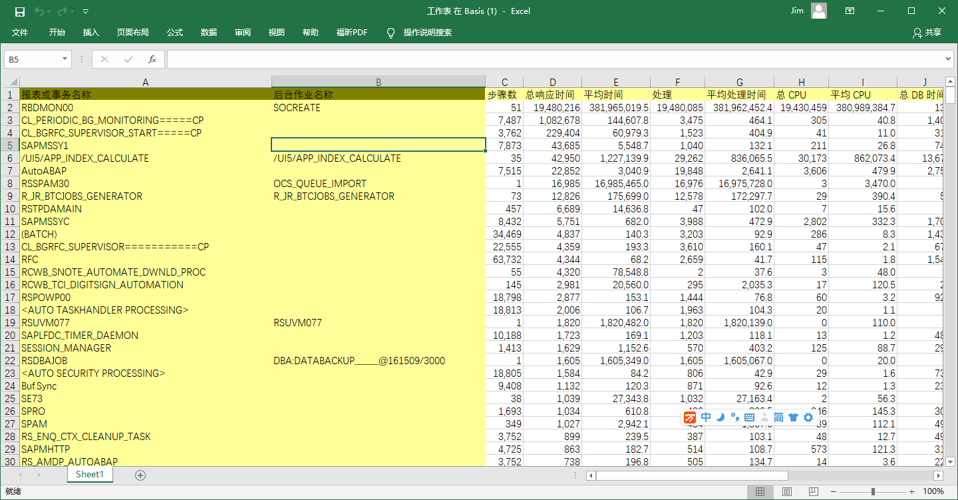Open the 开始 ribbon tab

click(57, 33)
